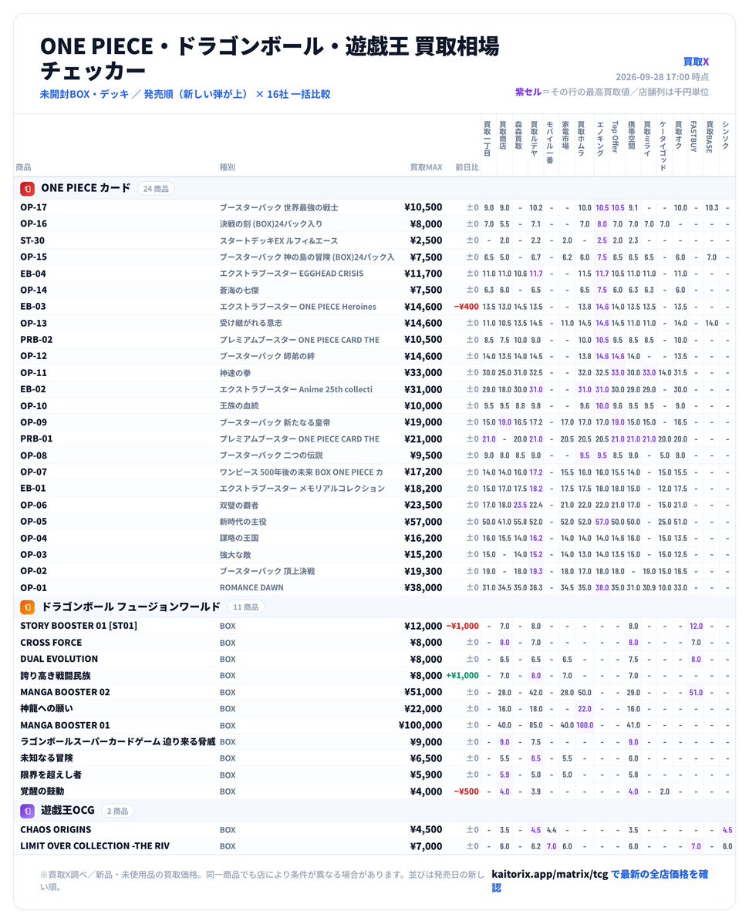Select the FASTBUY store column header

tap(693, 136)
